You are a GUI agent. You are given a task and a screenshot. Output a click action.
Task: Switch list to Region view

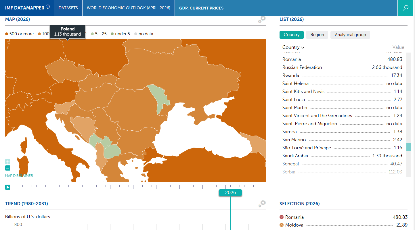[317, 35]
